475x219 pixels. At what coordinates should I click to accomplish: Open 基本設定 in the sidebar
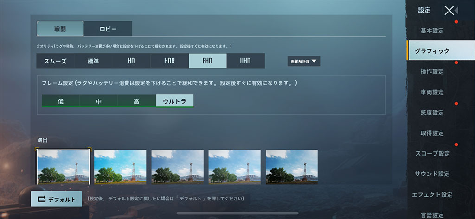(432, 31)
